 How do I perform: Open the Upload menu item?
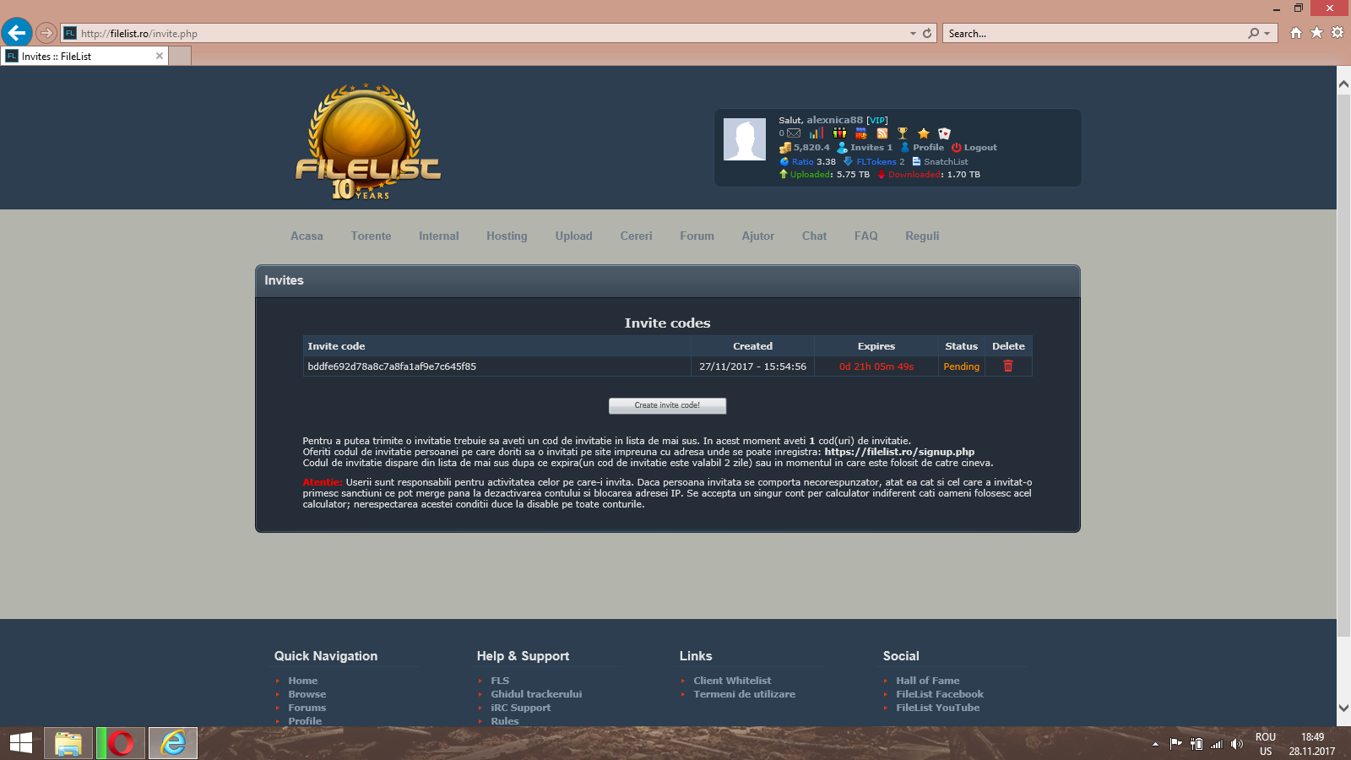pos(574,236)
